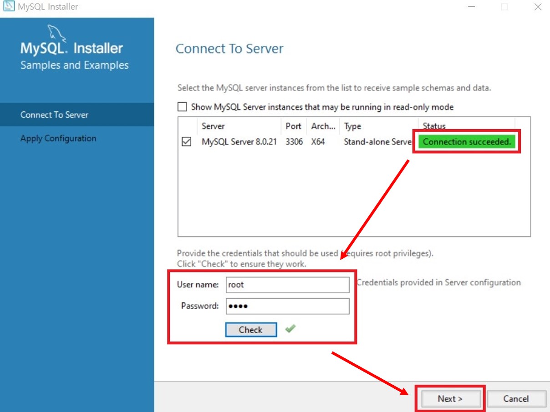Click the MySQL Installer title bar icon
Image resolution: width=550 pixels, height=412 pixels.
coord(8,6)
